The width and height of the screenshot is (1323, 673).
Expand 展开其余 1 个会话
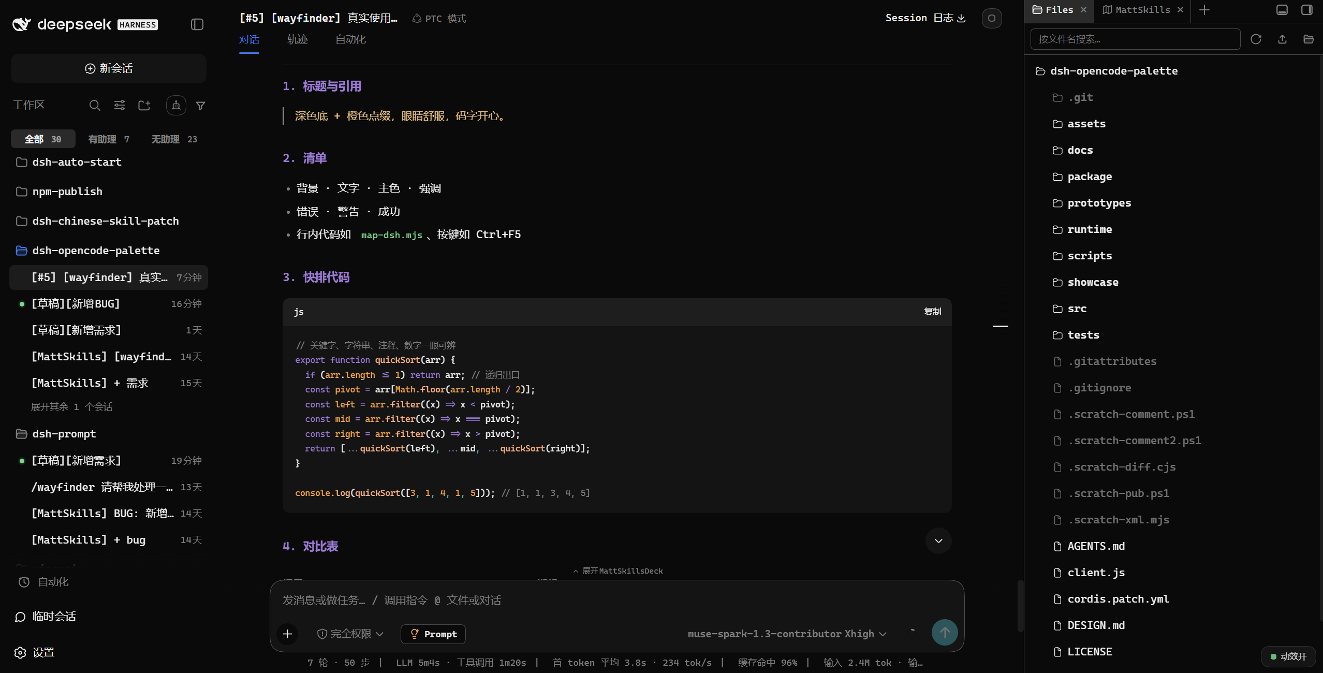click(71, 407)
